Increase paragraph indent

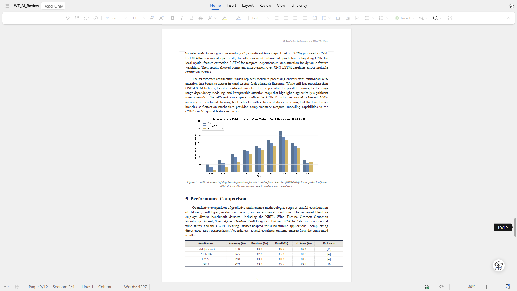(x=348, y=18)
